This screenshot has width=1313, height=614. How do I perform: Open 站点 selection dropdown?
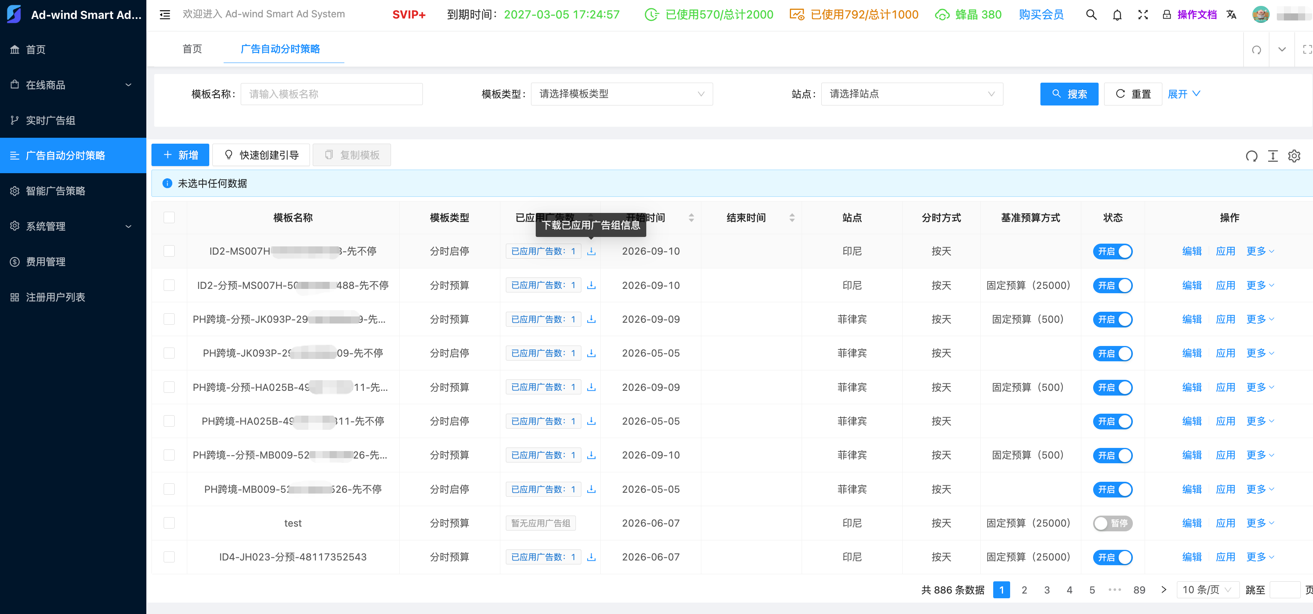911,94
